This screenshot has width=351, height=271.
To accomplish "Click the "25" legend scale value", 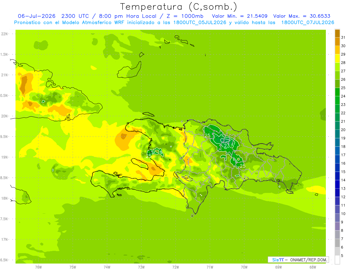I will point(343,88).
